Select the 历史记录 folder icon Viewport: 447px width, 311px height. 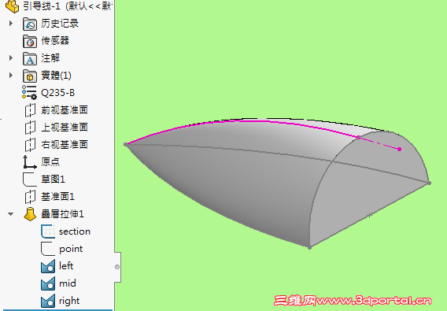[30, 24]
